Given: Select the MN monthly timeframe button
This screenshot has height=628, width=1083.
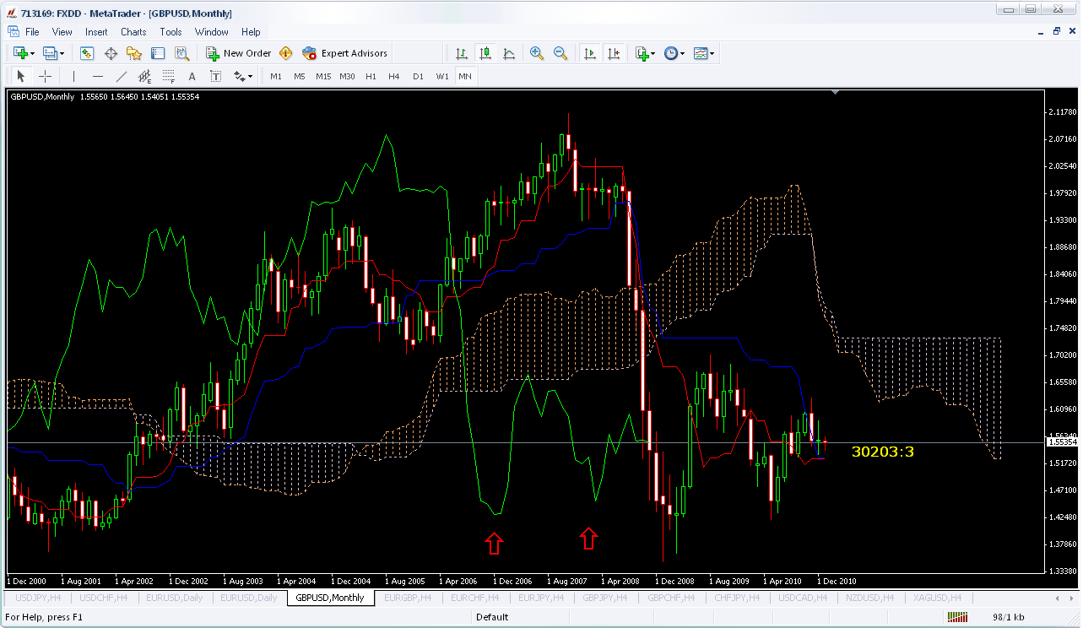Looking at the screenshot, I should pos(465,76).
